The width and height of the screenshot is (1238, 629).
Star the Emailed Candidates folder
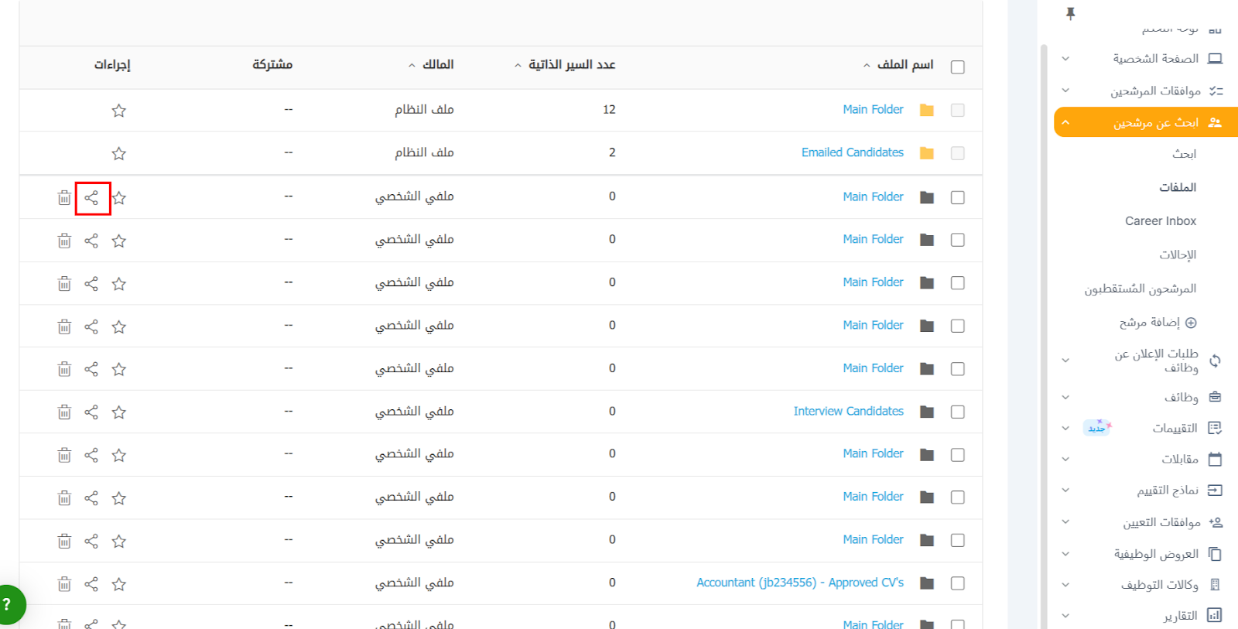(x=118, y=153)
